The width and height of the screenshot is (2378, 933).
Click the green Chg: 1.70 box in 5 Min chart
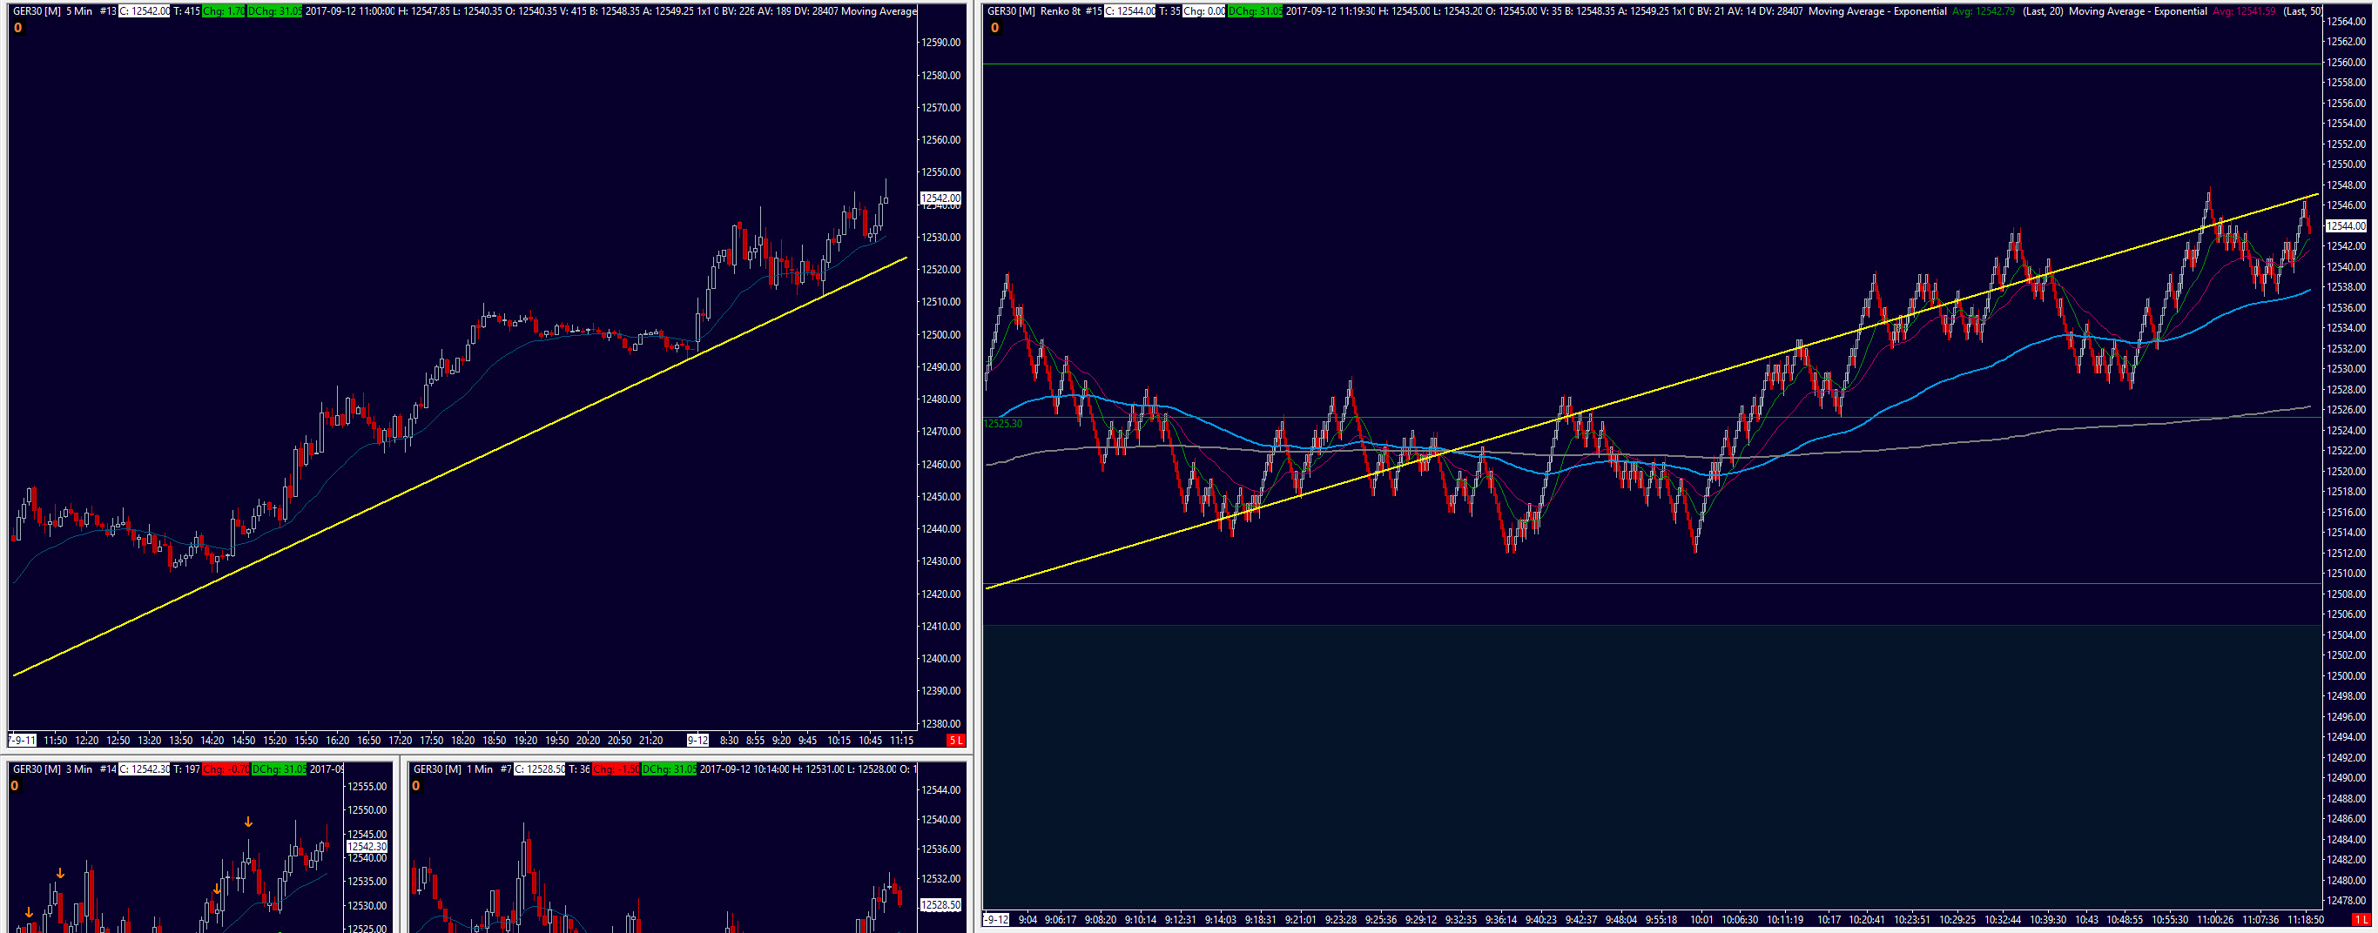click(x=224, y=11)
